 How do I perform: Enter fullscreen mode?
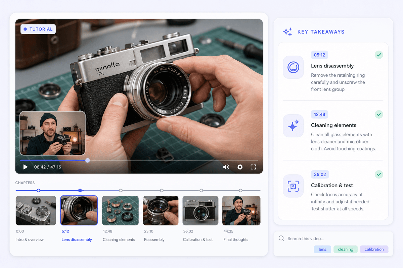coord(253,167)
